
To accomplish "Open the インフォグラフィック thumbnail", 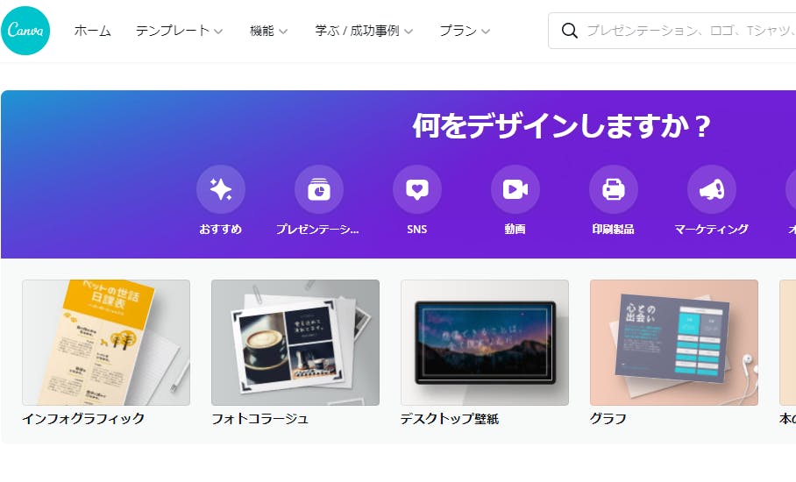I will pyautogui.click(x=106, y=343).
